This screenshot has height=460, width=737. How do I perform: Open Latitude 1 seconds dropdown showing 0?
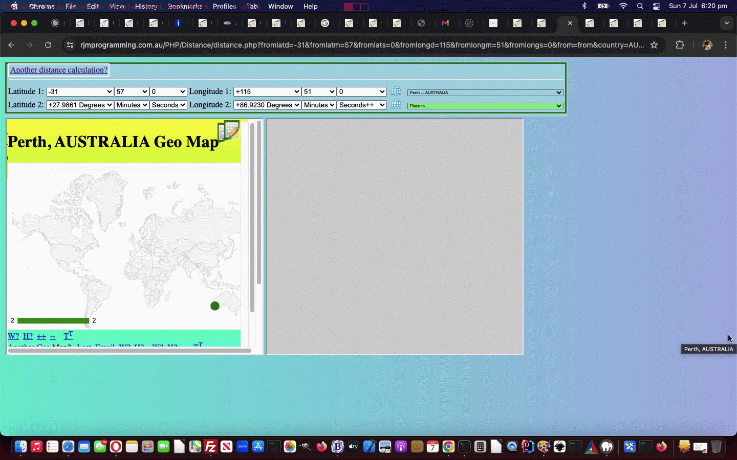[168, 91]
